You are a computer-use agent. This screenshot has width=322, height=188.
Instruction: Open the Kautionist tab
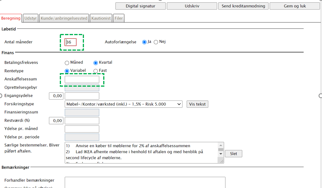pos(101,18)
